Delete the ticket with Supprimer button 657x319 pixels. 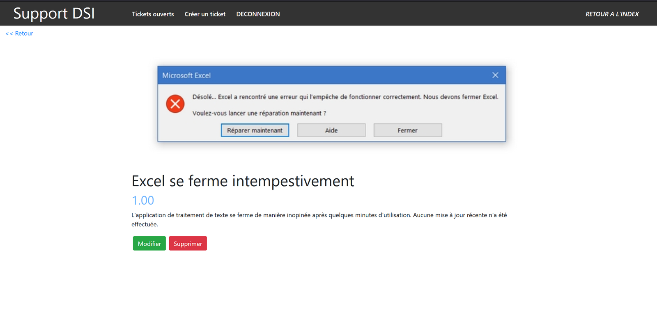click(188, 244)
